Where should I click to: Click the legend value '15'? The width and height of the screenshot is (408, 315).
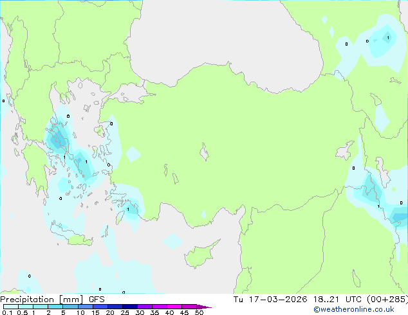[95, 312]
